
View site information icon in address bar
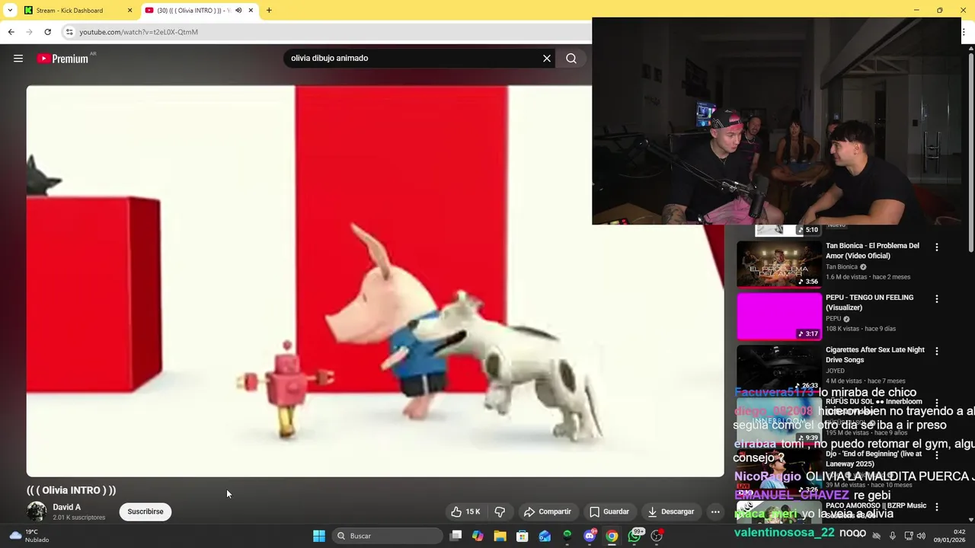pos(69,32)
